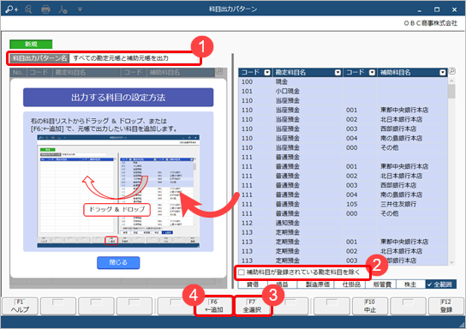Select row 110 当座預金 000 その他
This screenshot has height=329, width=466.
343,147
